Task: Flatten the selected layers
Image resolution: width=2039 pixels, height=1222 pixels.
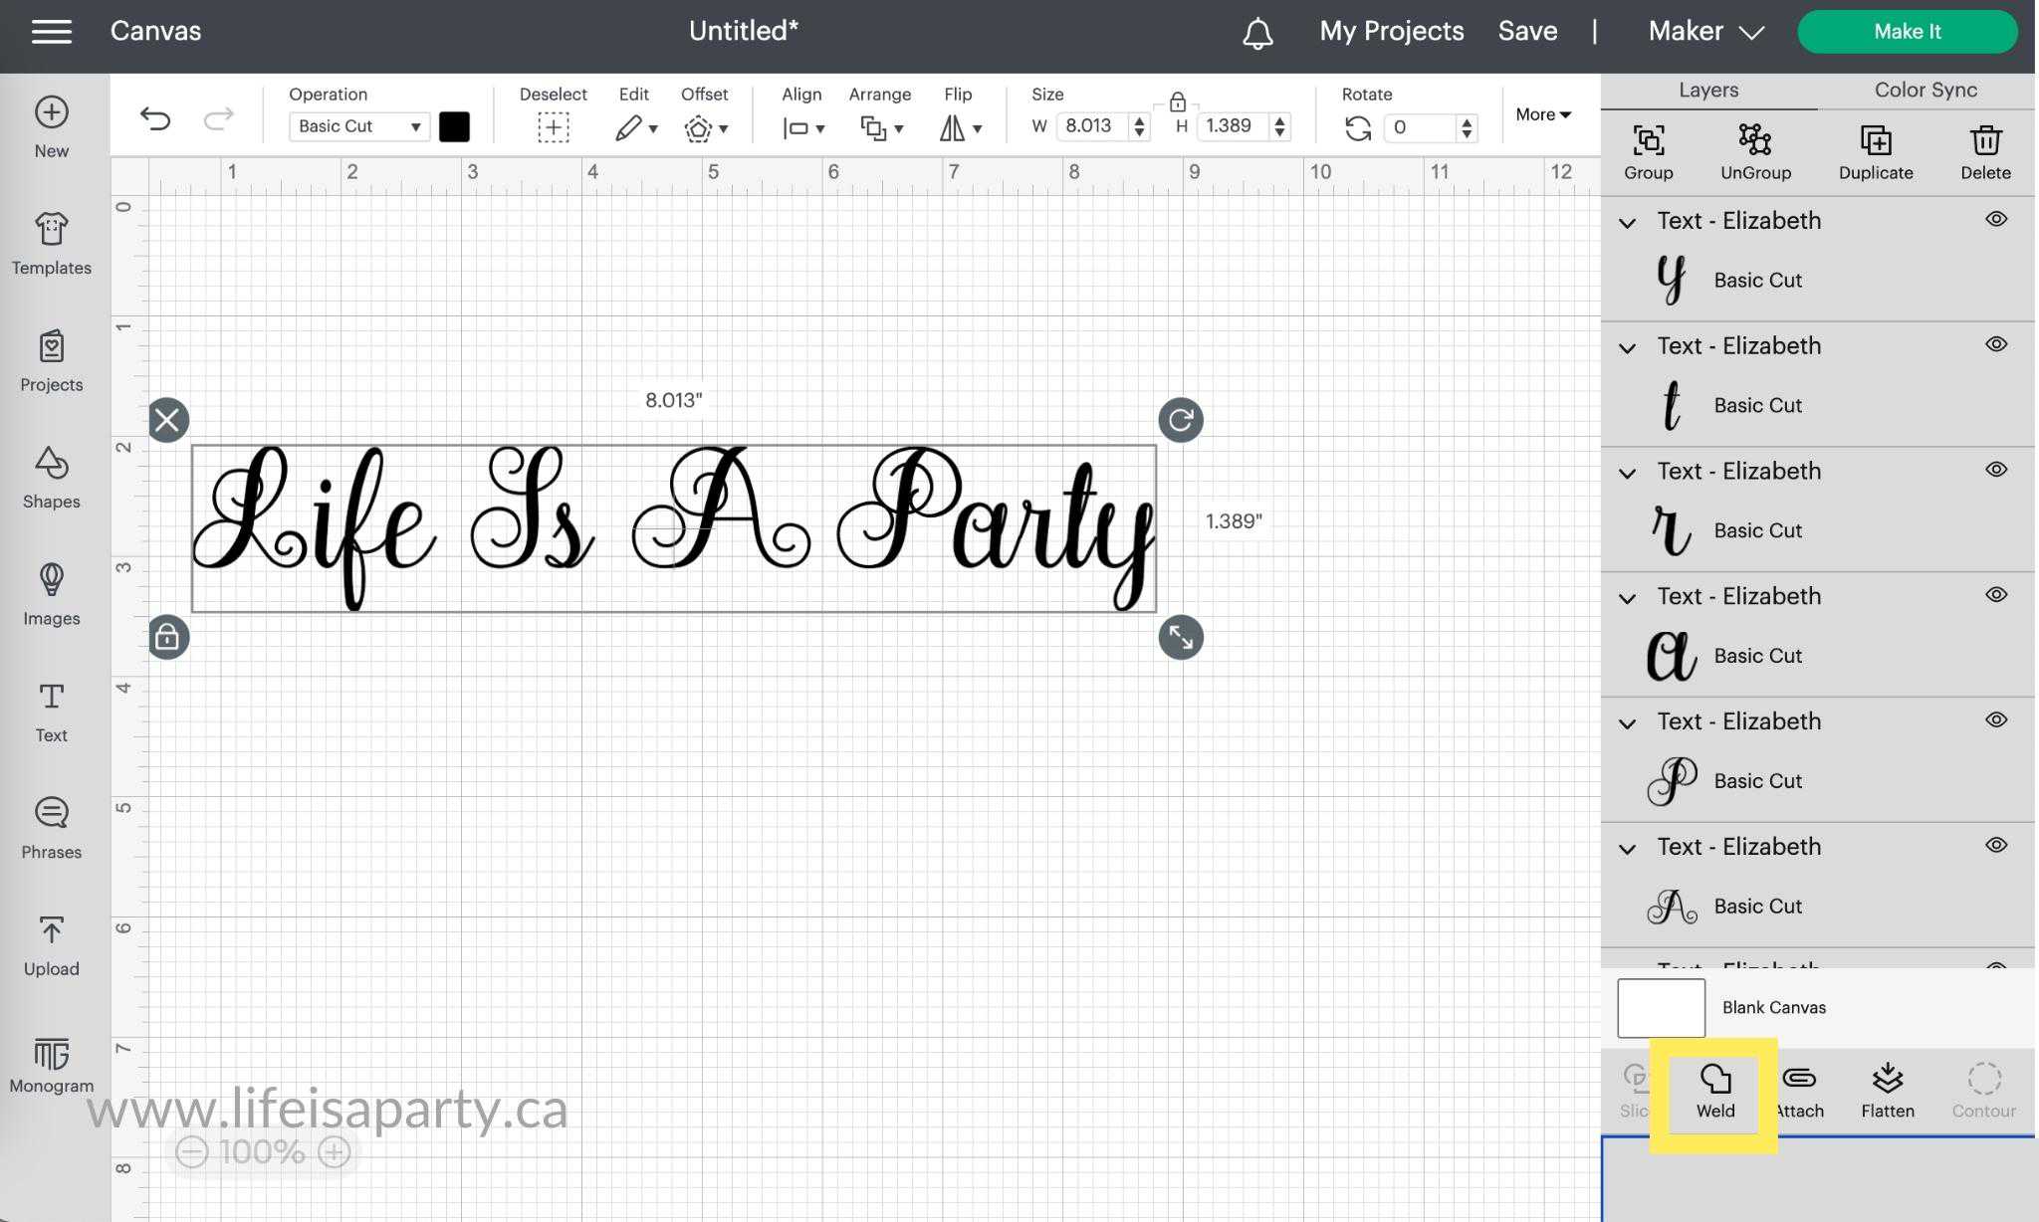Action: (1888, 1092)
